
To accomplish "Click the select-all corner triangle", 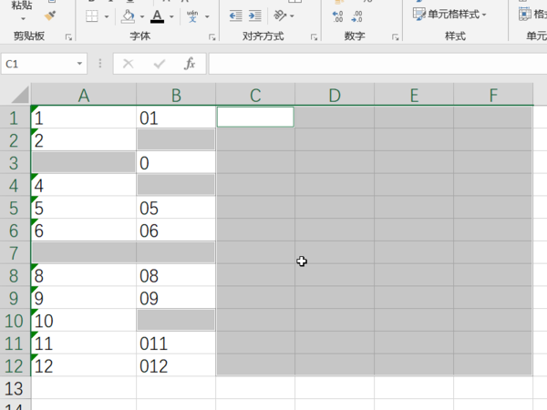I will click(20, 95).
